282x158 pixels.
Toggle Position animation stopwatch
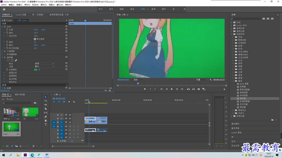(x=7, y=30)
